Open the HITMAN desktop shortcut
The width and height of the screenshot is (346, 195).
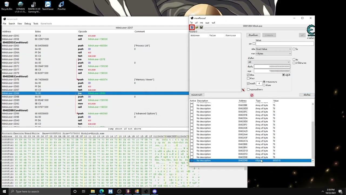tap(20, 7)
